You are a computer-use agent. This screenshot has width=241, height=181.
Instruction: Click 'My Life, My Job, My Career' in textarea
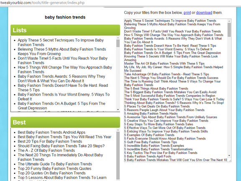(x=174, y=69)
